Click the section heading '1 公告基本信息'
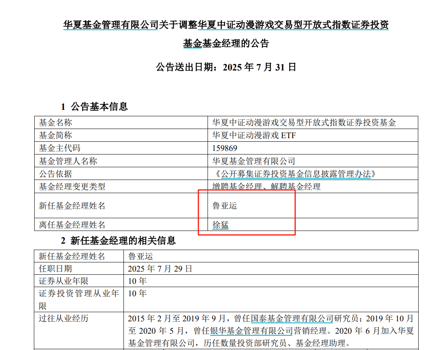Screen dimensions: 435x350 pyautogui.click(x=94, y=106)
